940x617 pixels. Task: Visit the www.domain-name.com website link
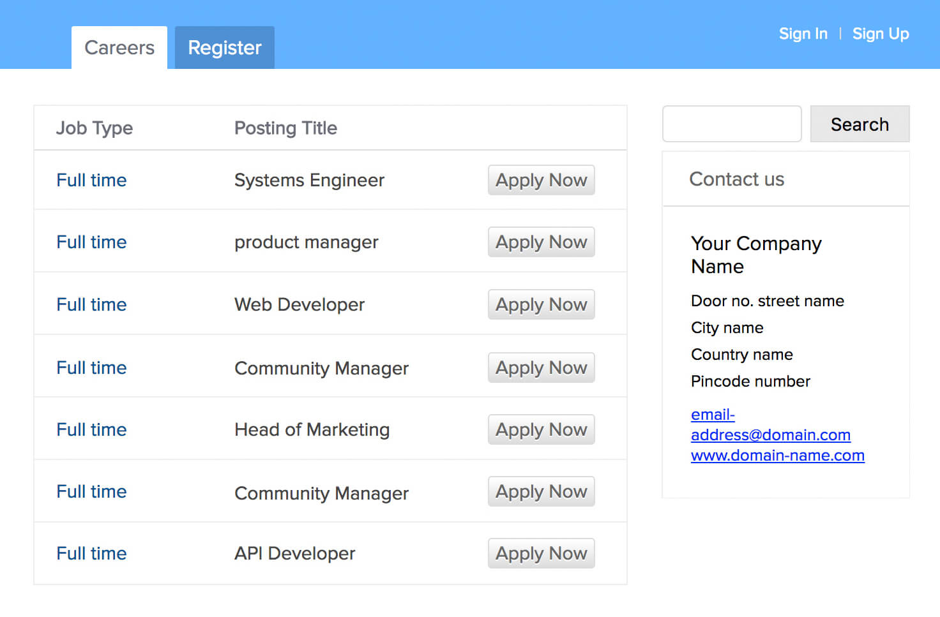[777, 456]
